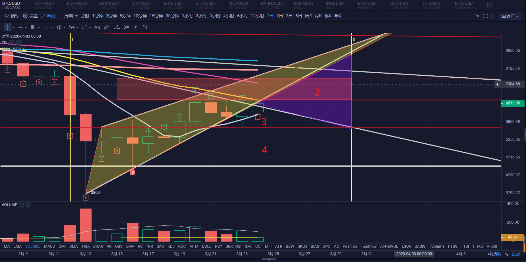Select the 1日 daily timeframe

click(x=270, y=16)
